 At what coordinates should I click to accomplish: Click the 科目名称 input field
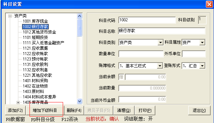161,31
